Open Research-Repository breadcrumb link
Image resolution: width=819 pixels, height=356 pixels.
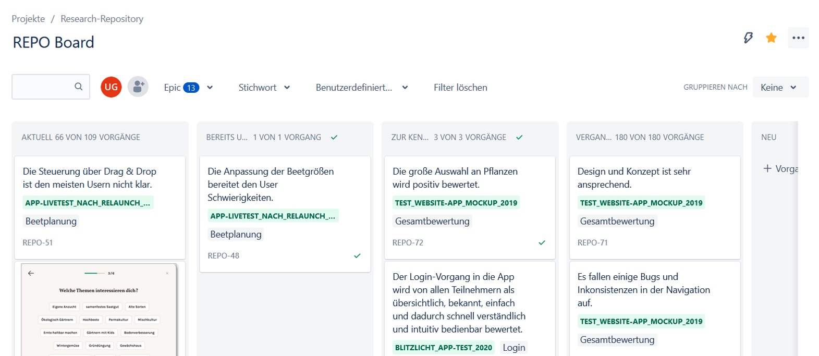click(102, 19)
